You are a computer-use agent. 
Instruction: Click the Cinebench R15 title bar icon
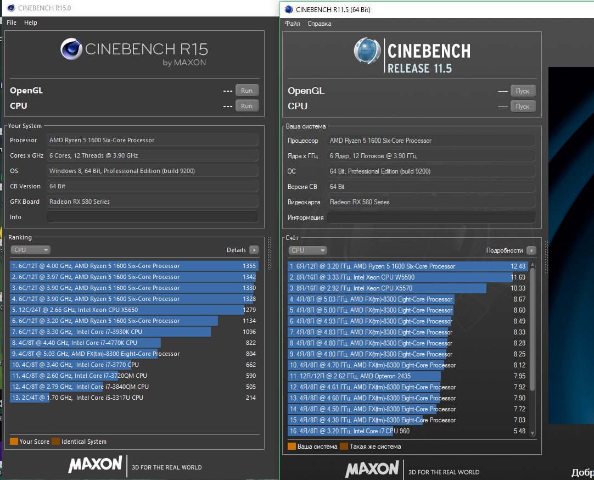(10, 8)
